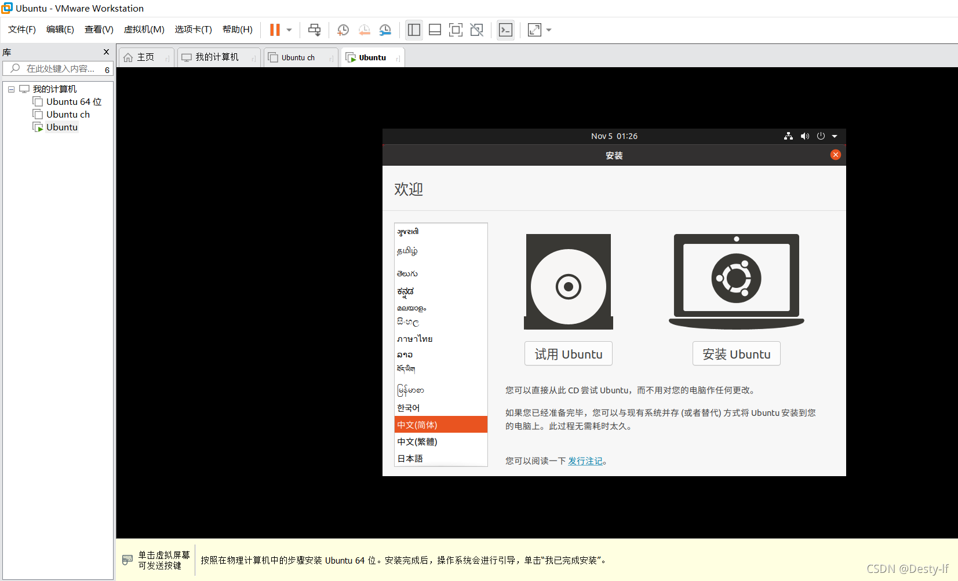The width and height of the screenshot is (958, 581).
Task: Open the Ubuntu system menu arrow
Action: (x=835, y=136)
